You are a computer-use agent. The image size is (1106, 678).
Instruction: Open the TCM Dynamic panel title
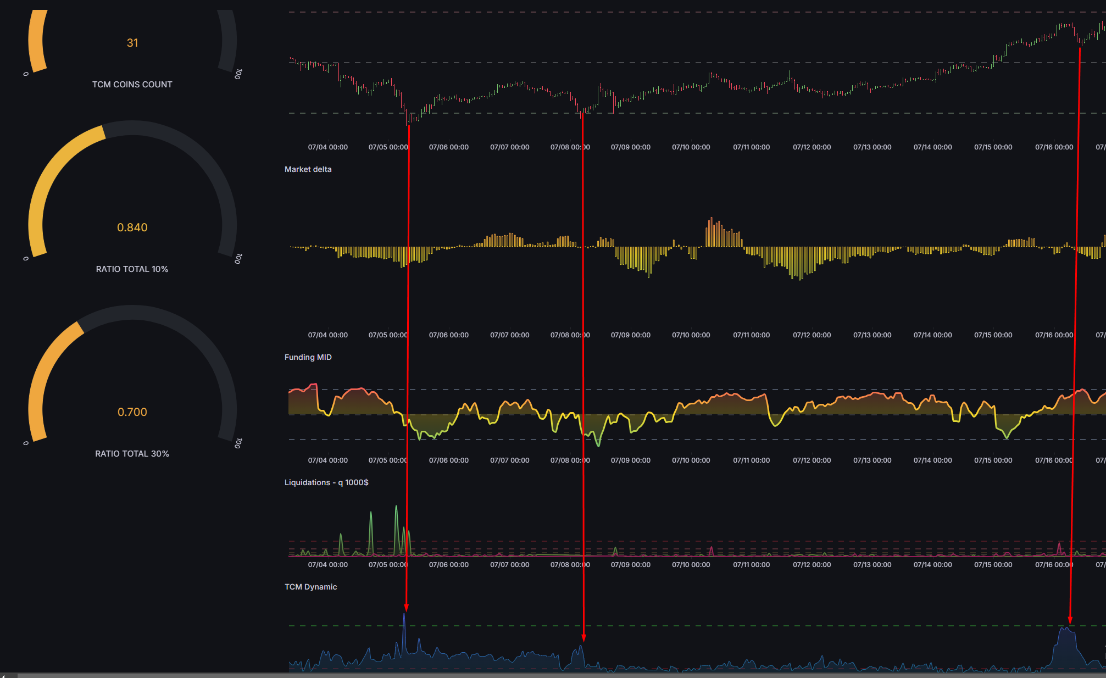pos(310,587)
